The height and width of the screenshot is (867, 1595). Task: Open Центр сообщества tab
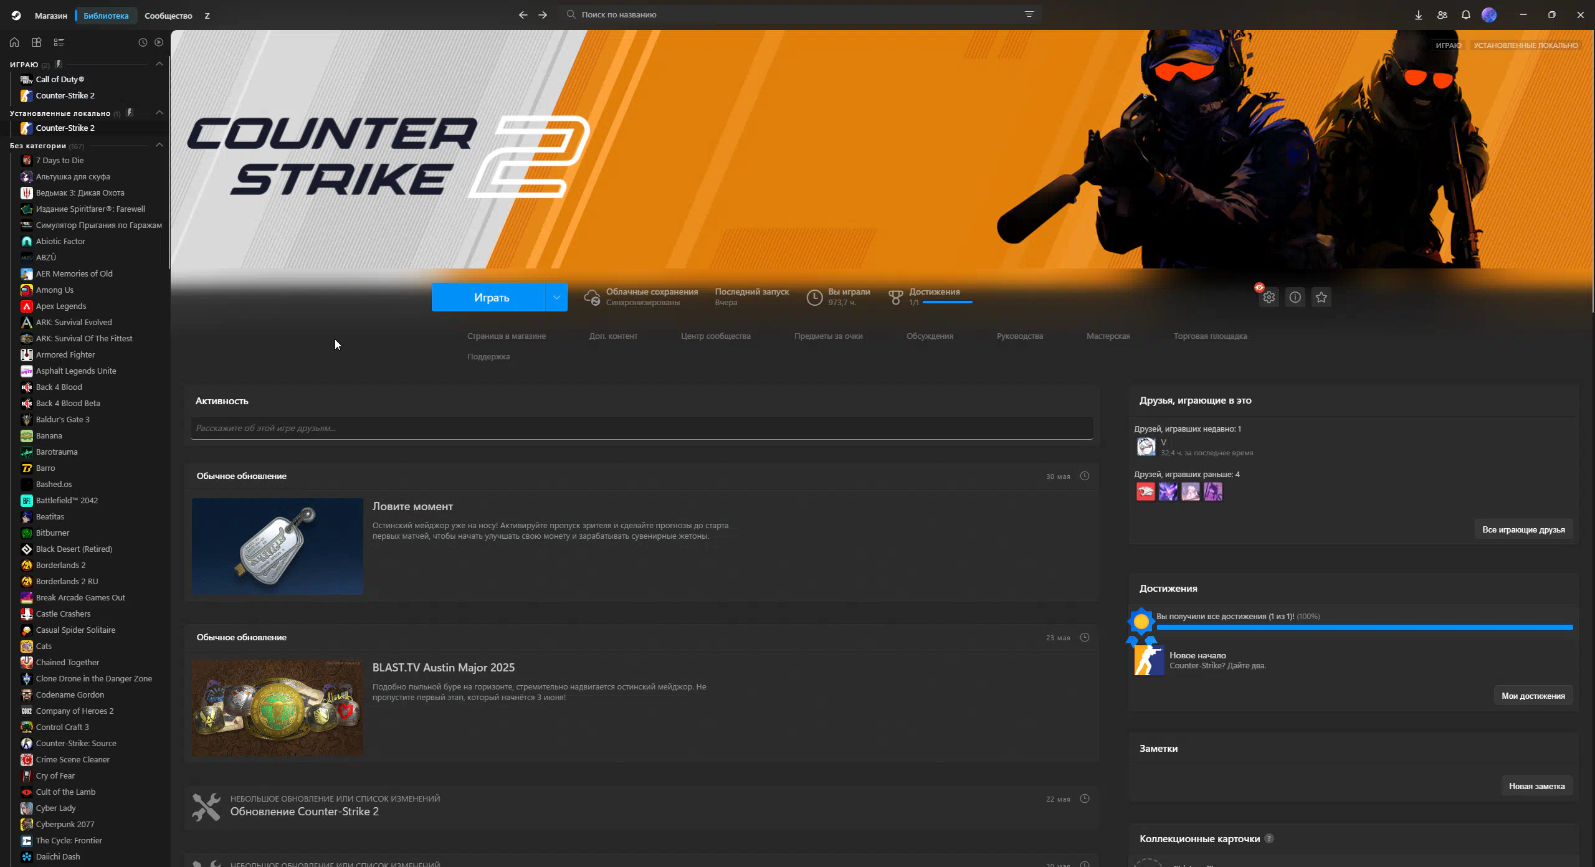[715, 336]
